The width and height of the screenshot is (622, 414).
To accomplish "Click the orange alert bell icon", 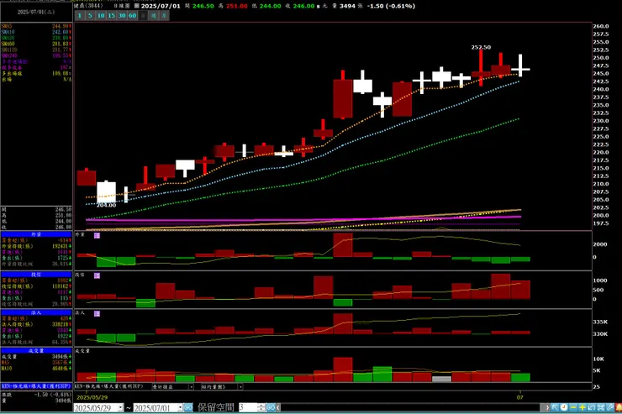I will tap(618, 407).
